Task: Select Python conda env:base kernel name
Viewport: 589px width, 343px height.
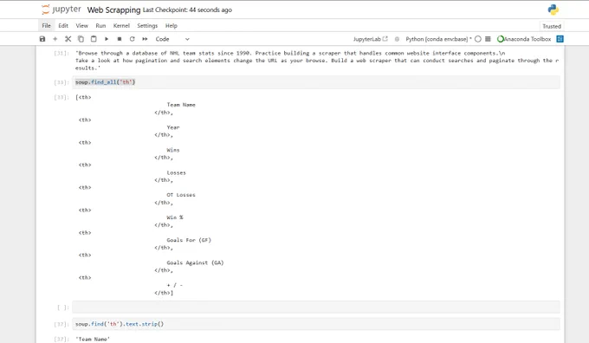Action: click(438, 39)
